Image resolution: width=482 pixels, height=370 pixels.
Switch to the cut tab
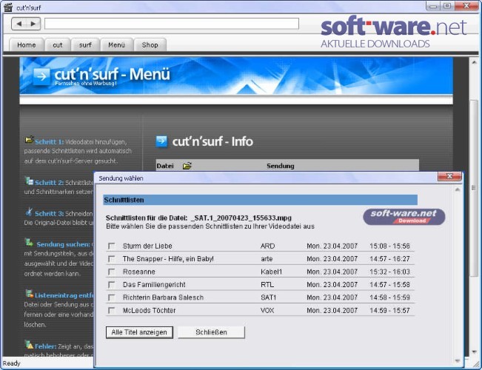[x=58, y=45]
